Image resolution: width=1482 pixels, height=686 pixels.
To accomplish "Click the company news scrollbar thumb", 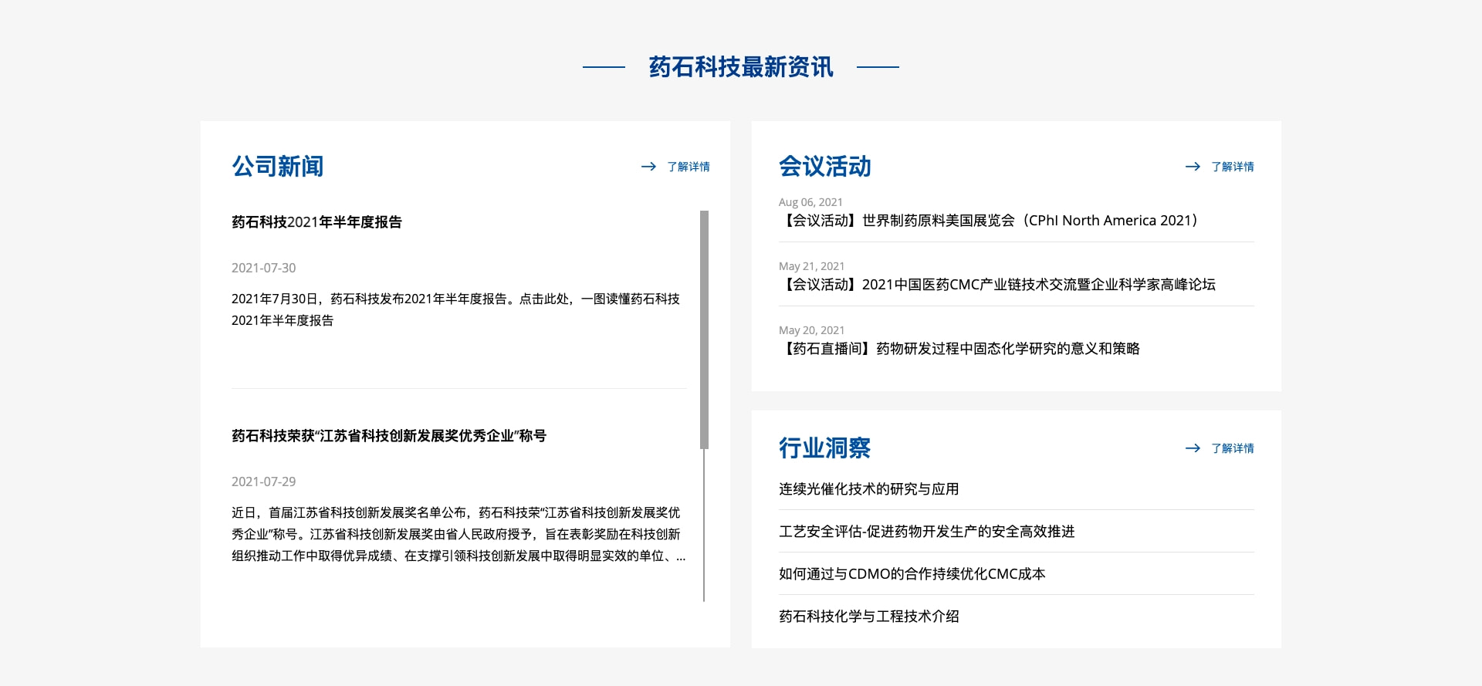I will [704, 329].
